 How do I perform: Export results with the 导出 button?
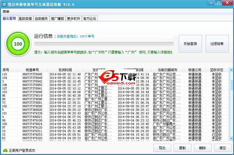click(x=162, y=148)
